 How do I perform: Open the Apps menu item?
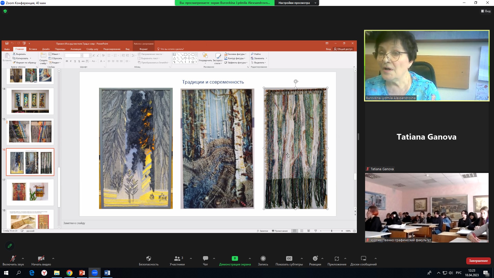coord(337,258)
